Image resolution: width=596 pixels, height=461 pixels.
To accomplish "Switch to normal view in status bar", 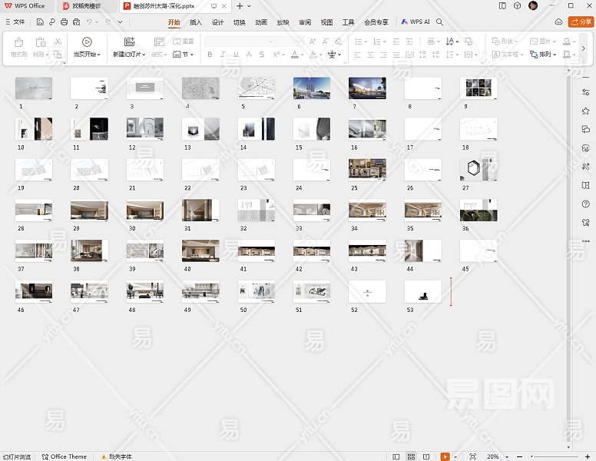I will pyautogui.click(x=396, y=456).
